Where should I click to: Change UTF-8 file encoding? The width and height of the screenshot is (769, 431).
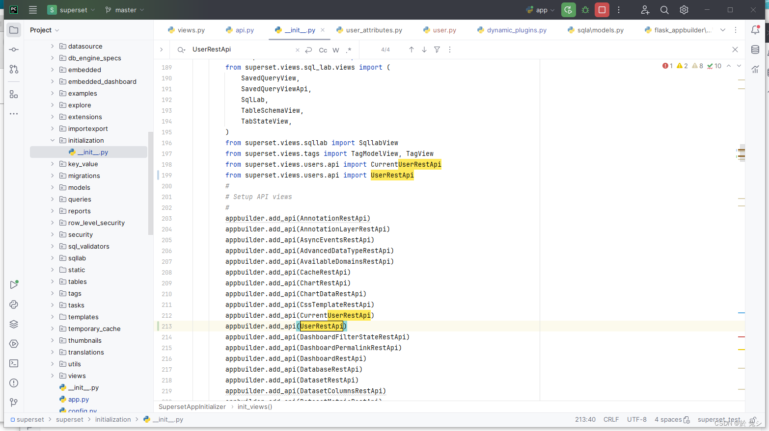pyautogui.click(x=637, y=420)
